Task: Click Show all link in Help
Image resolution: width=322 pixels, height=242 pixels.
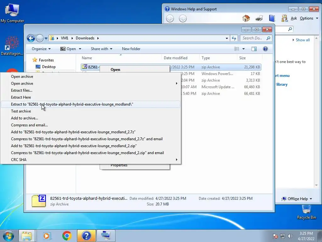Action: pos(303,40)
